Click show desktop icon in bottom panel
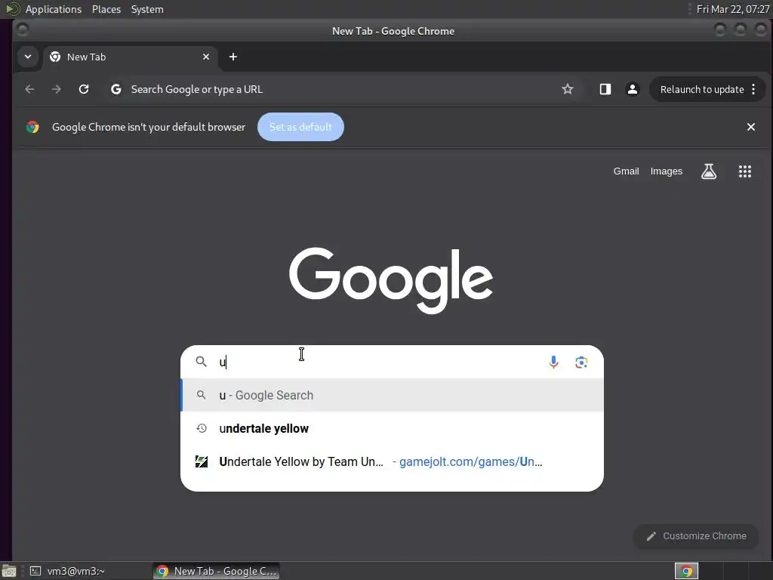This screenshot has width=773, height=580. pyautogui.click(x=9, y=571)
